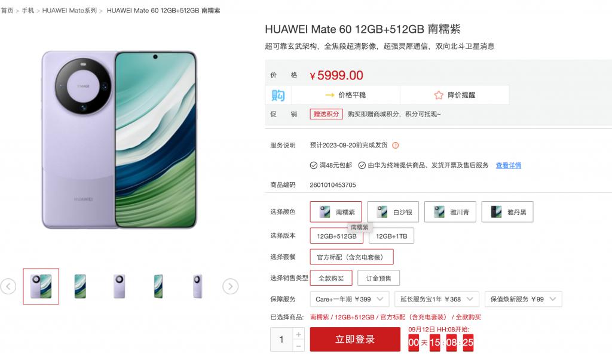Click the previous thumbnails arrow icon
Screen dimensions: 612x360
[8, 287]
